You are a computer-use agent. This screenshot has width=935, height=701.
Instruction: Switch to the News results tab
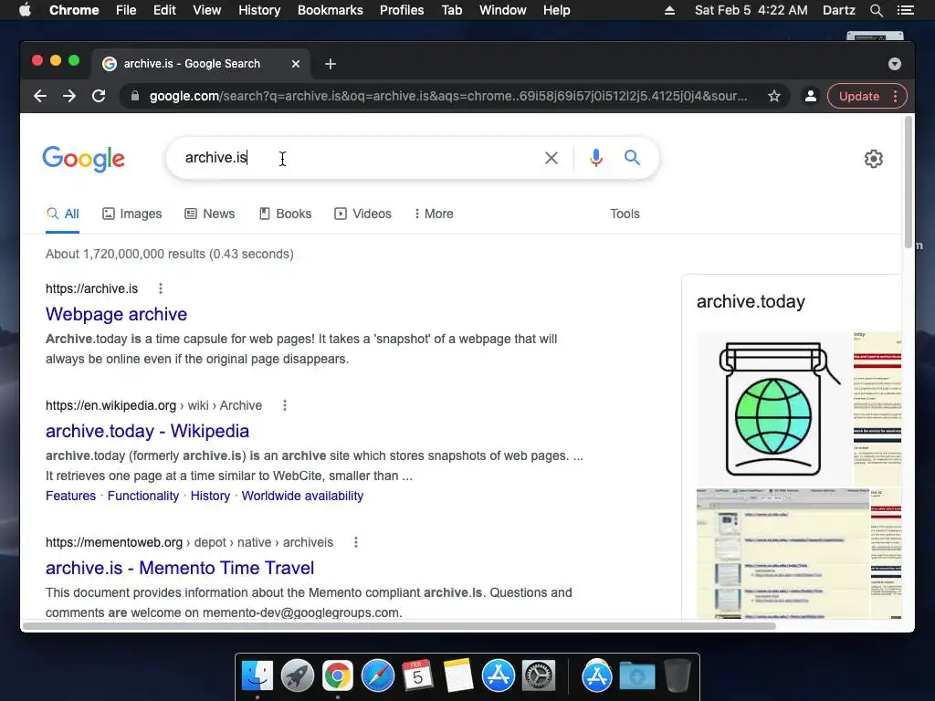(x=209, y=214)
